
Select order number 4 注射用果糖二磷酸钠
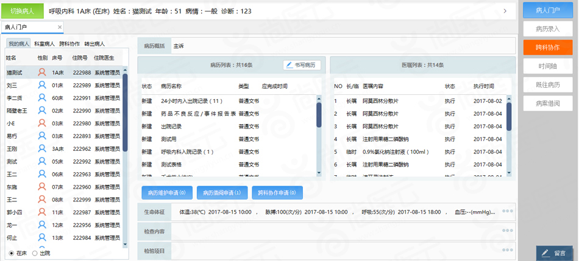pyautogui.click(x=419, y=139)
